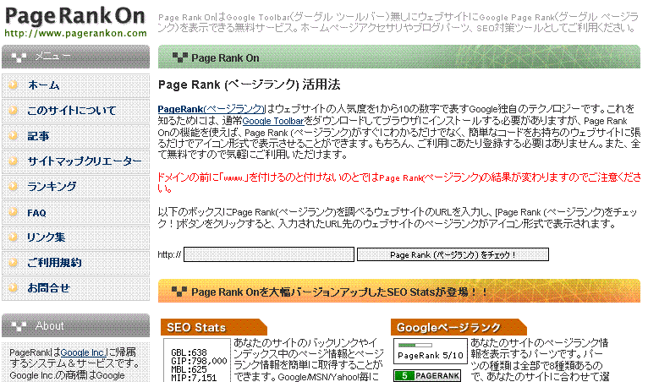This screenshot has height=382, width=648.
Task: Click the orange bullet beside このサイトについて
Action: click(x=14, y=110)
